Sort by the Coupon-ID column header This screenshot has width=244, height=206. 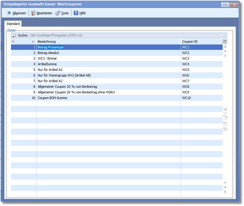tap(201, 42)
